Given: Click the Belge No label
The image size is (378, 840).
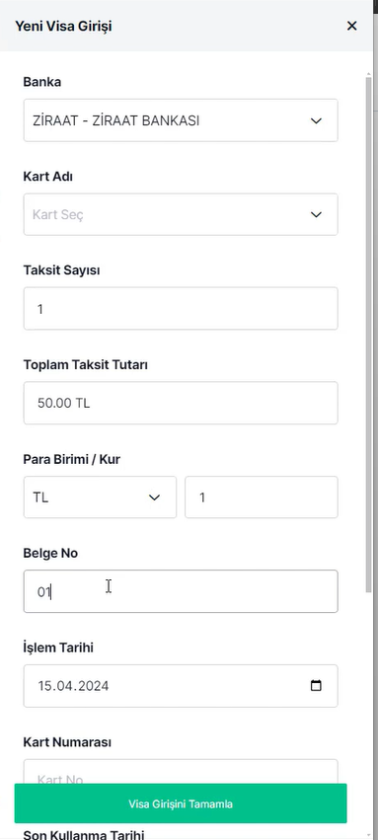Looking at the screenshot, I should pyautogui.click(x=51, y=554).
